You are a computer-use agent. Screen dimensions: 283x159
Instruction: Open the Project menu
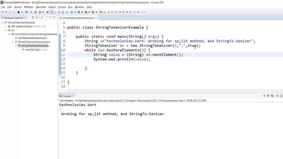click(62, 7)
